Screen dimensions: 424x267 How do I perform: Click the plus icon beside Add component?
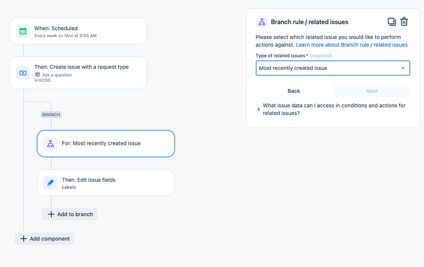(x=24, y=239)
